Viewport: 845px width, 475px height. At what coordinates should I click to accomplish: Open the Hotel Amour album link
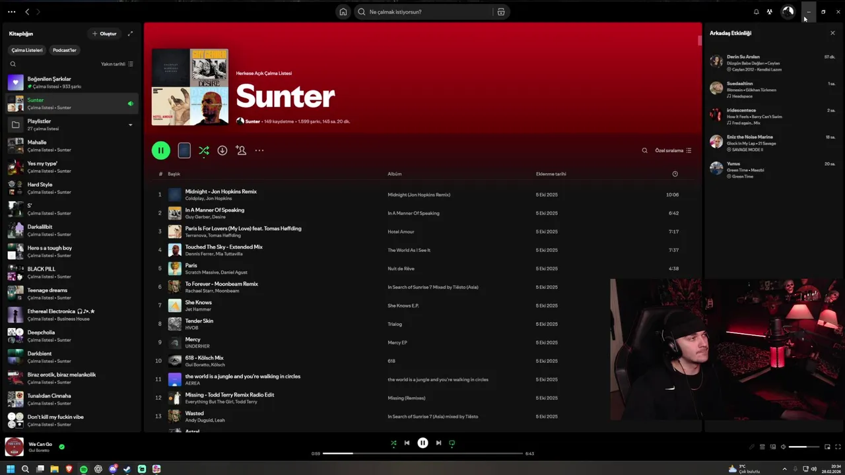click(x=401, y=232)
